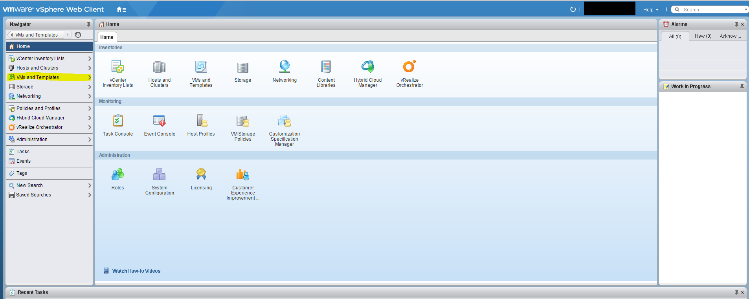Select Hybrid Cloud Manager in Navigator
The height and width of the screenshot is (299, 749).
[x=49, y=118]
